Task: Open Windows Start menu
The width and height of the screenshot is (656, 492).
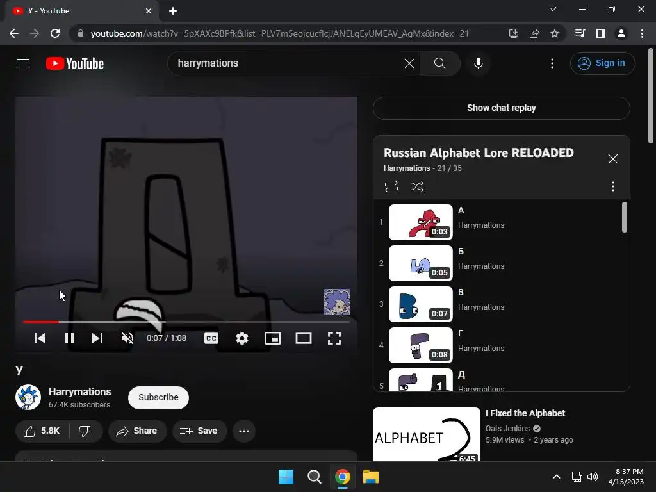Action: tap(286, 477)
